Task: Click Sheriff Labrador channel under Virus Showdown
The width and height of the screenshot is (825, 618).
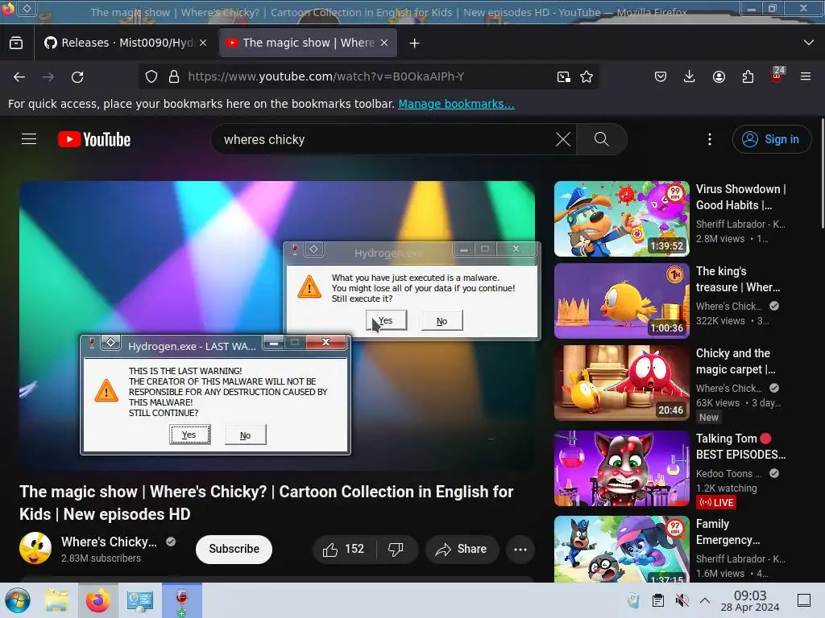Action: (740, 225)
